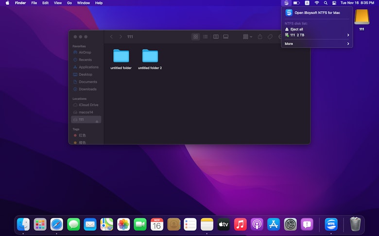Click the input source A icon
The image size is (379, 236).
click(307, 3)
